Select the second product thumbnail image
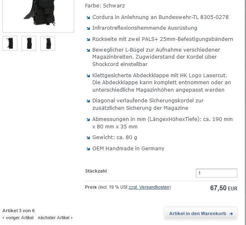The width and height of the screenshot is (246, 225). [x=29, y=43]
